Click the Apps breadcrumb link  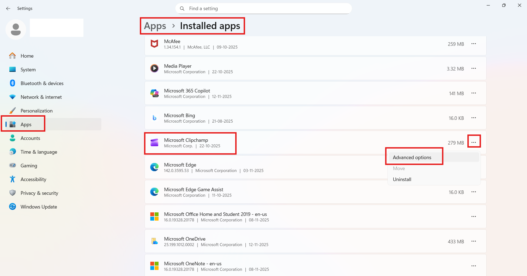155,26
